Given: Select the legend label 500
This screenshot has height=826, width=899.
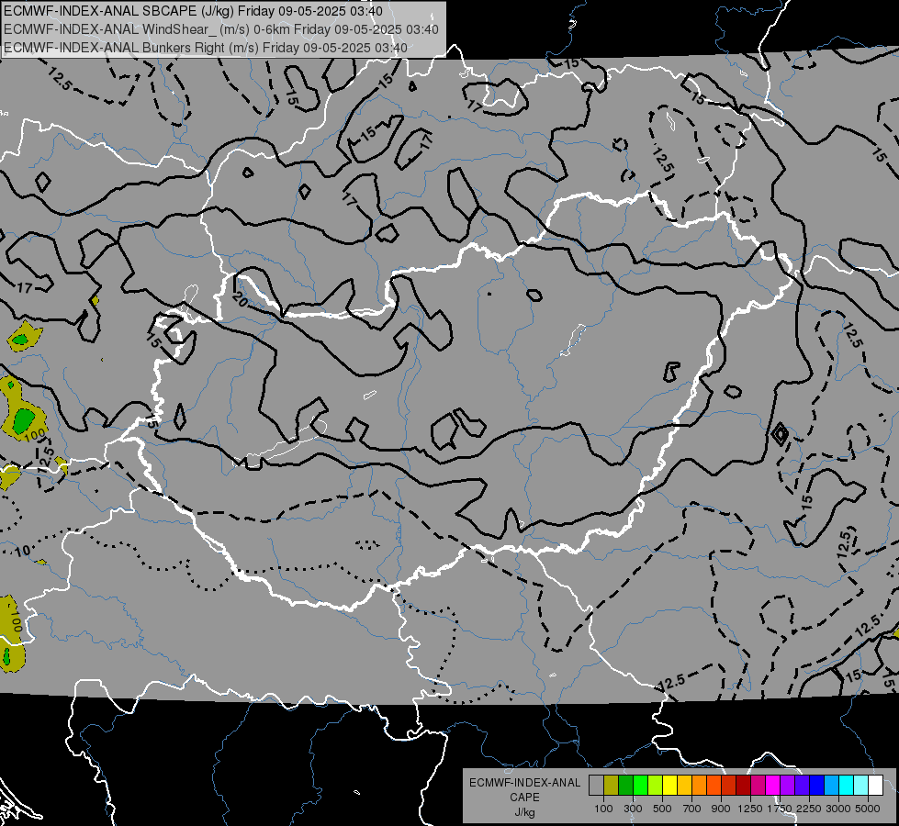Looking at the screenshot, I should pos(662,809).
